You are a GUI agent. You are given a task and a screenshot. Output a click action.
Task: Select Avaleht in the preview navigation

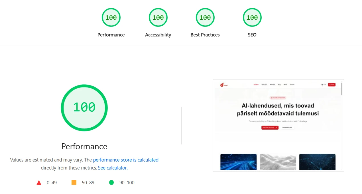pyautogui.click(x=256, y=84)
